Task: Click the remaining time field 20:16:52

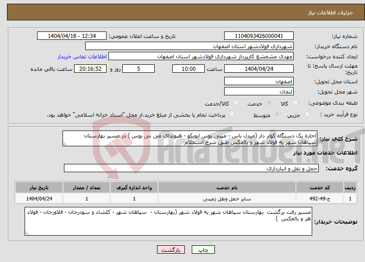Action: click(x=90, y=69)
